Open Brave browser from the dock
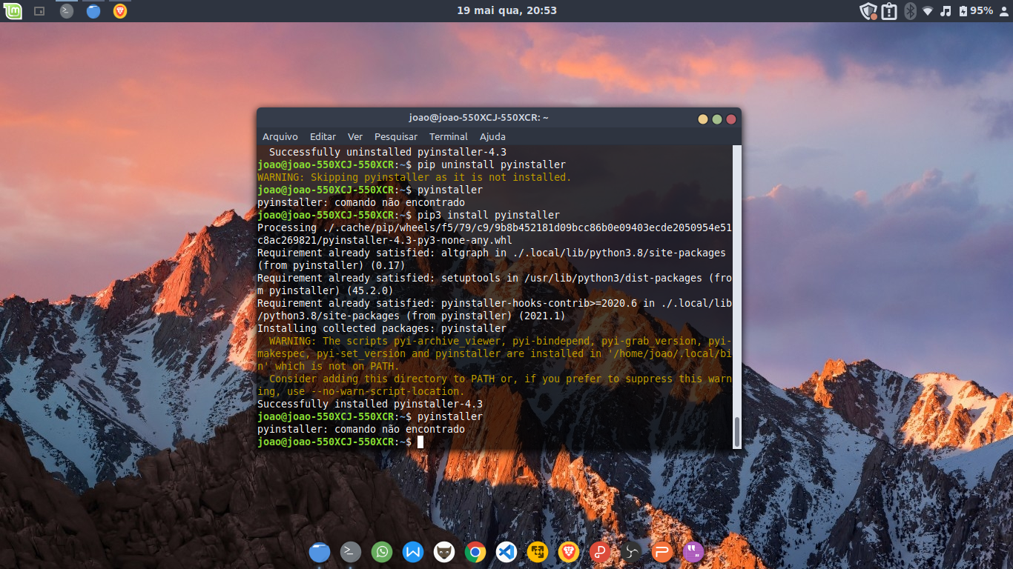This screenshot has width=1013, height=569. [x=569, y=552]
